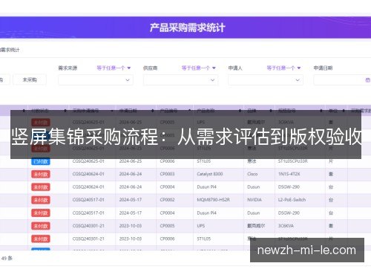Click DSGW-290 in the 2024-06-24 row
Viewport: 371px width, 269px height.
pyautogui.click(x=289, y=187)
